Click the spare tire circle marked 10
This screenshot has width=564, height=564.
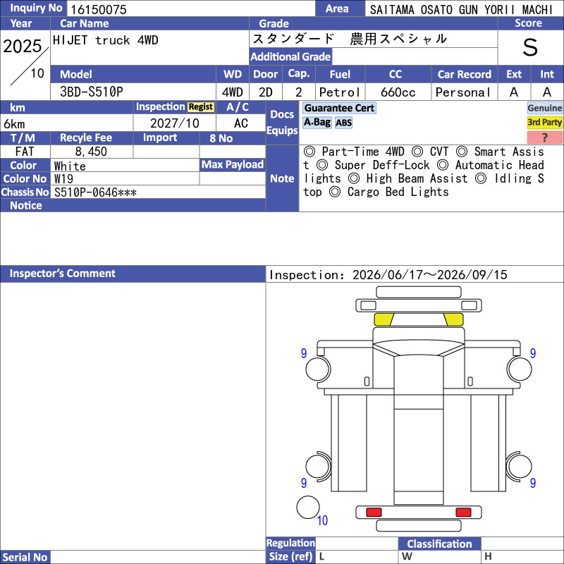(308, 507)
